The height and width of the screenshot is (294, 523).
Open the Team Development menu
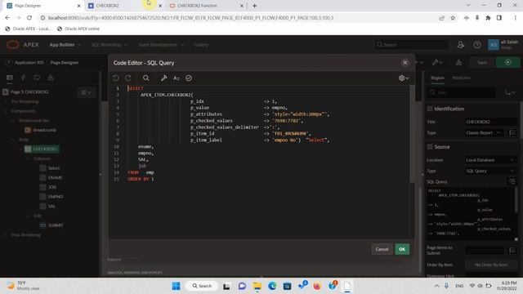[161, 45]
